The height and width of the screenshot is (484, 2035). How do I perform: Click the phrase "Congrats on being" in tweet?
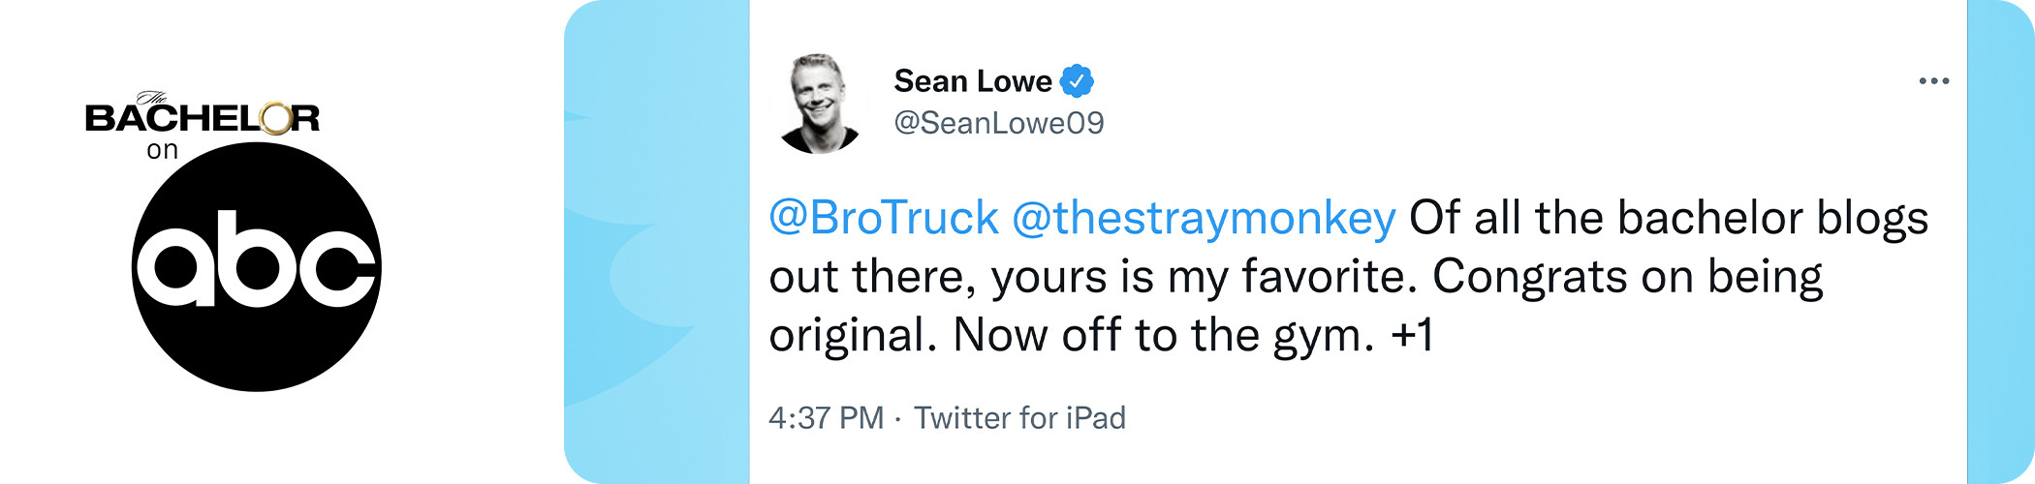point(1627,277)
